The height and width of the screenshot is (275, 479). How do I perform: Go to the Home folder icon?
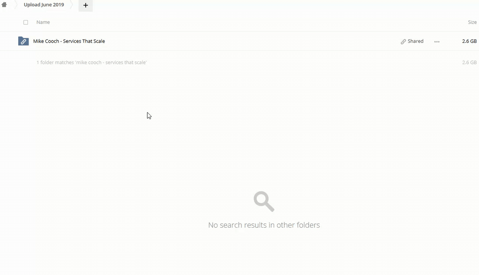pos(4,5)
